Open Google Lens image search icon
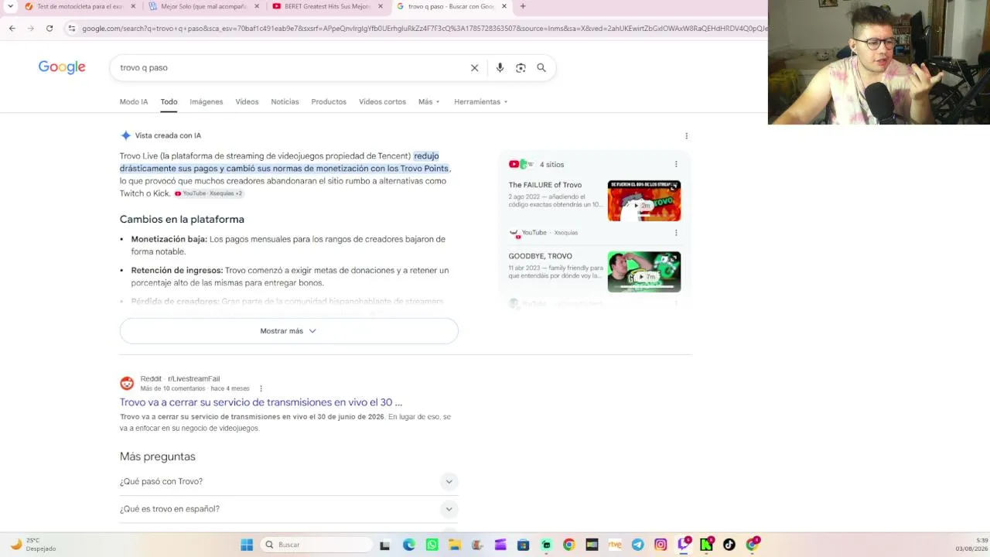The height and width of the screenshot is (557, 990). pyautogui.click(x=521, y=68)
